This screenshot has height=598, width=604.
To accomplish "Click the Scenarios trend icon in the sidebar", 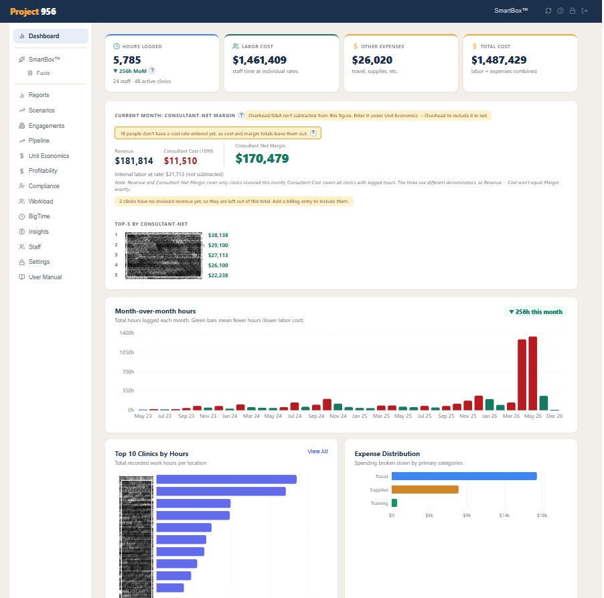I will pos(22,110).
